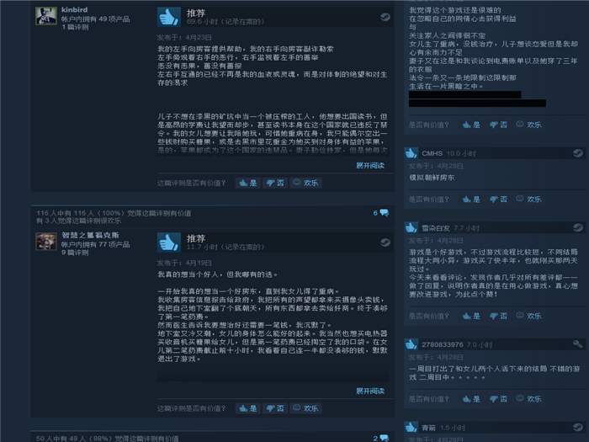Open the 6 comments speech bubble icon
Viewport: 589px width, 442px height.
coord(385,213)
